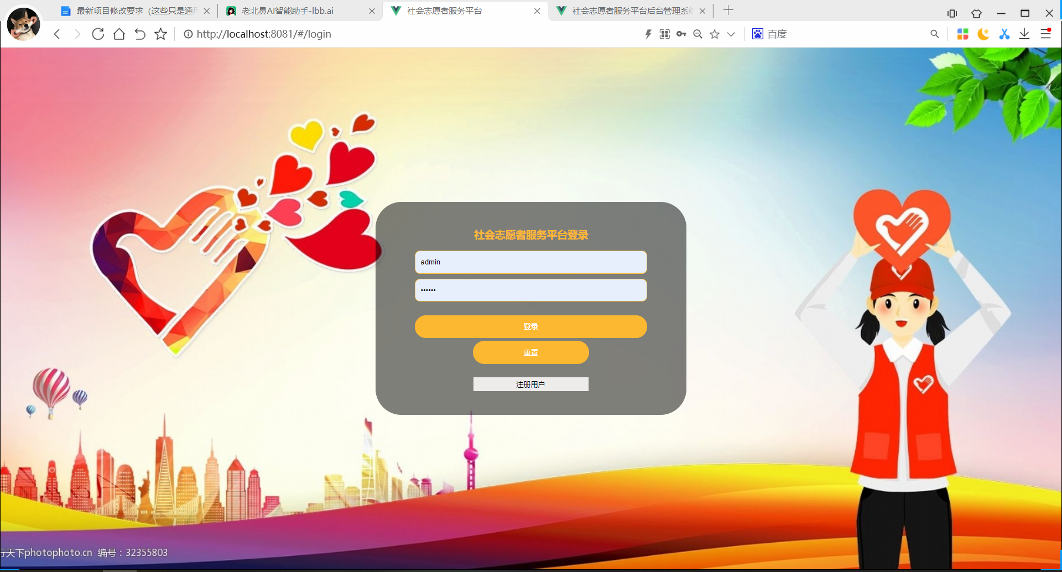The width and height of the screenshot is (1062, 572).
Task: Go to browser home page icon
Action: pyautogui.click(x=119, y=34)
